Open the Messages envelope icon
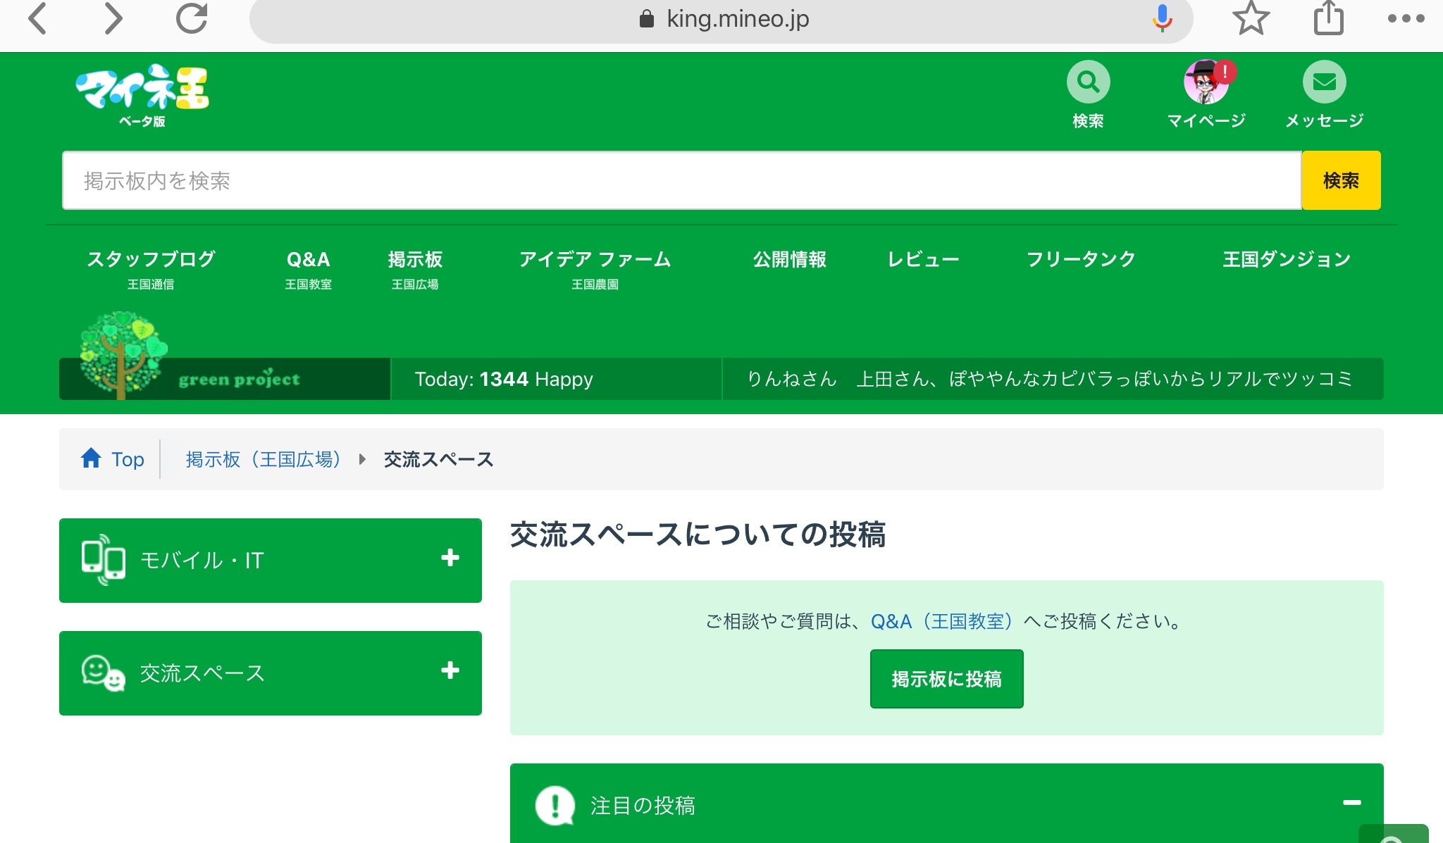 coord(1324,82)
